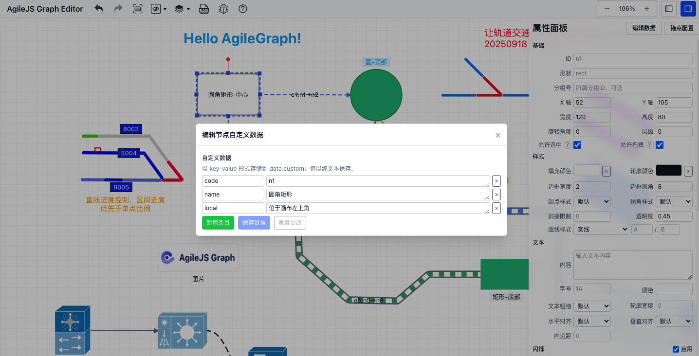The image size is (699, 356).
Task: Open the dropdown arrow beside the eye icon
Action: [x=165, y=9]
